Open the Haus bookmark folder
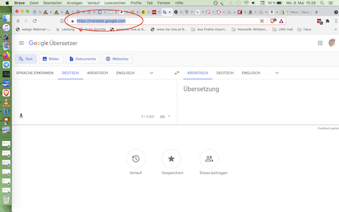The width and height of the screenshot is (339, 212). (x=304, y=29)
